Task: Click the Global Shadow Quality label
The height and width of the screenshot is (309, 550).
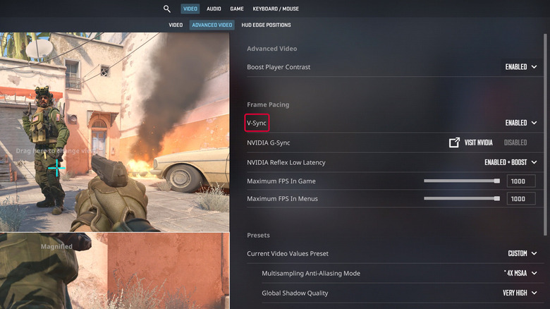Action: pyautogui.click(x=295, y=293)
